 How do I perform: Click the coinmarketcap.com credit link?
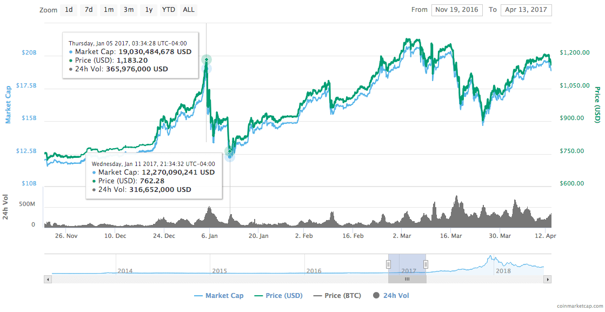click(580, 306)
